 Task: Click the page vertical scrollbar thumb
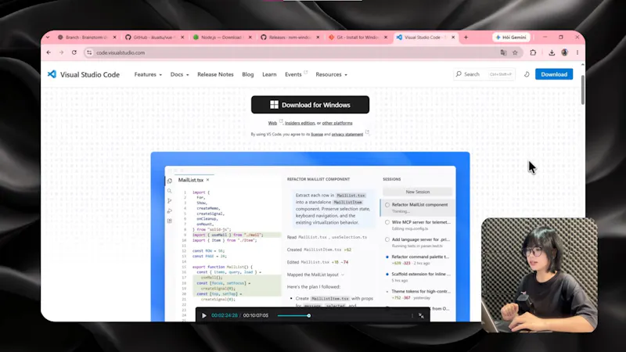pyautogui.click(x=582, y=90)
